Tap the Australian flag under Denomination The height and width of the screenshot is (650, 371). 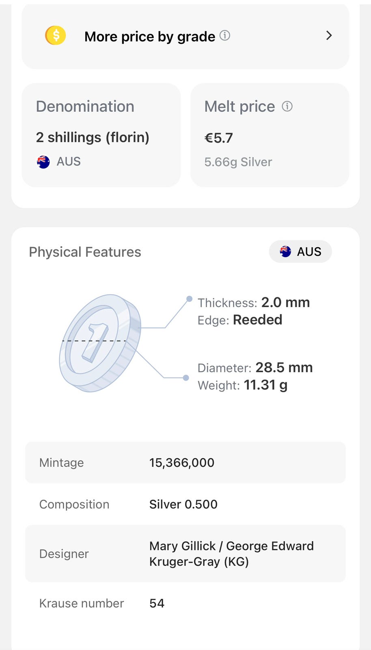point(43,162)
